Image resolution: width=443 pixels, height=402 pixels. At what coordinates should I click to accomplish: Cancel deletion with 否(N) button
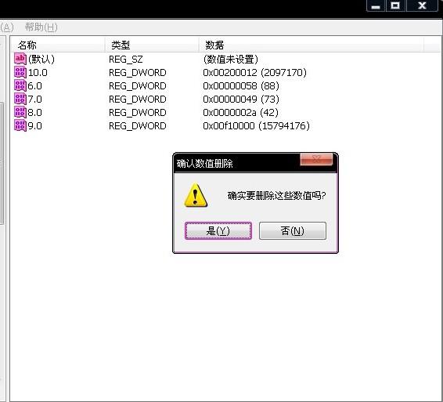[x=293, y=231]
